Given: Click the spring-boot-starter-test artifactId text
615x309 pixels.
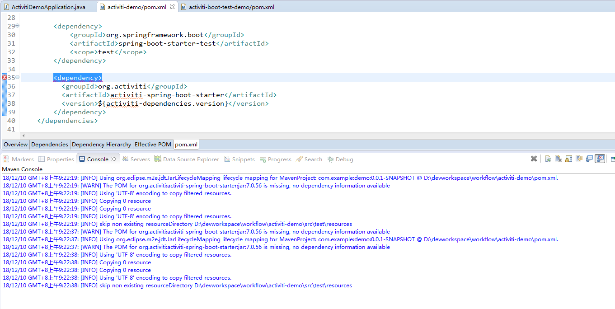Looking at the screenshot, I should (x=167, y=43).
